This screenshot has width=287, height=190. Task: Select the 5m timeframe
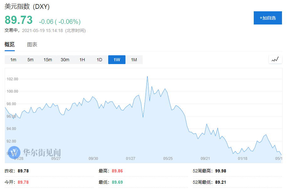click(30, 60)
